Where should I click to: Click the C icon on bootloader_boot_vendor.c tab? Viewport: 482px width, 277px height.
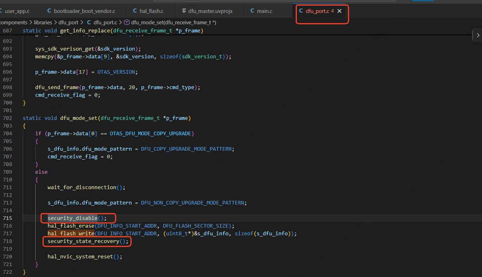click(x=49, y=11)
